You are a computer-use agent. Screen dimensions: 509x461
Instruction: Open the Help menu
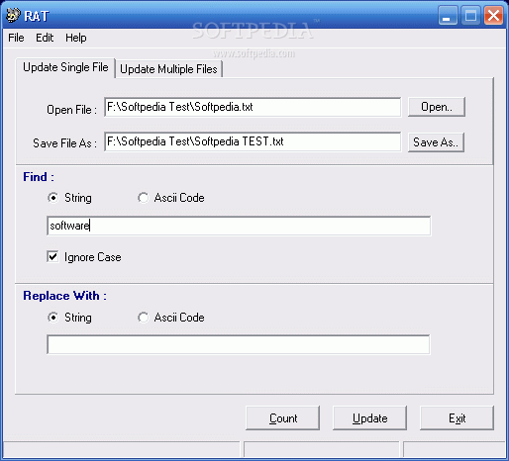(x=76, y=38)
